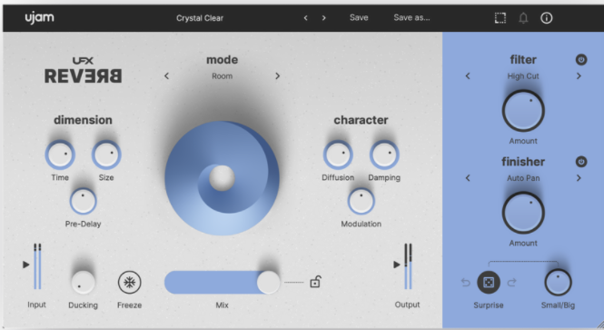This screenshot has width=604, height=330.
Task: Click the large blue center dial
Action: 222,178
